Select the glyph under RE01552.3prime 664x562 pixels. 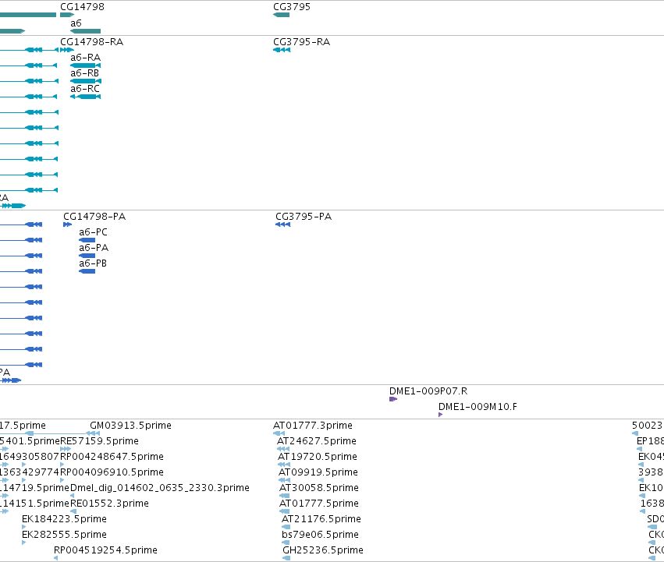(x=73, y=511)
